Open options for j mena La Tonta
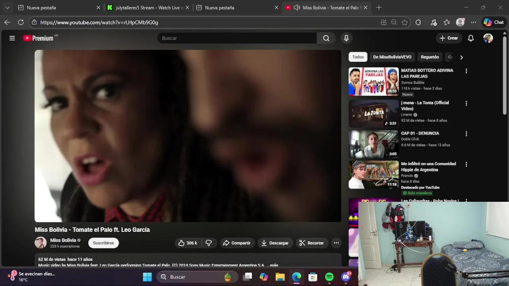 point(466,103)
